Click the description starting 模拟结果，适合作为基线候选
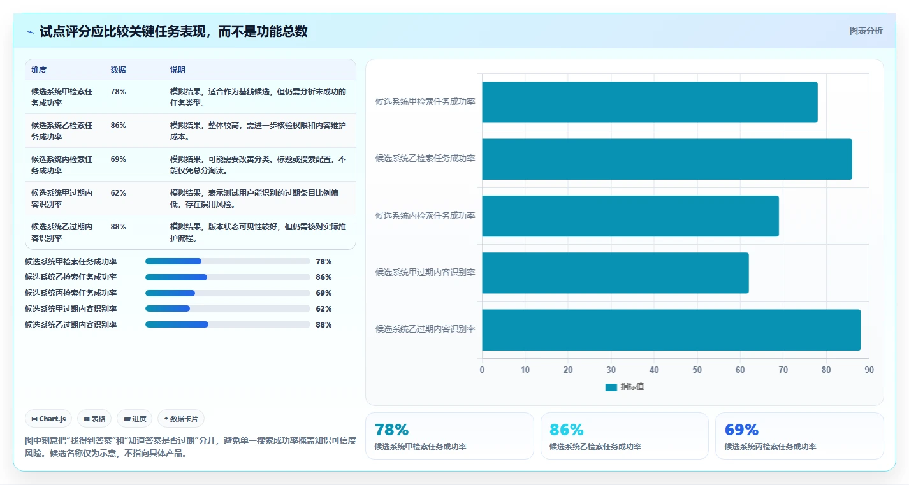Screen dimensions: 909x485 [x=258, y=97]
